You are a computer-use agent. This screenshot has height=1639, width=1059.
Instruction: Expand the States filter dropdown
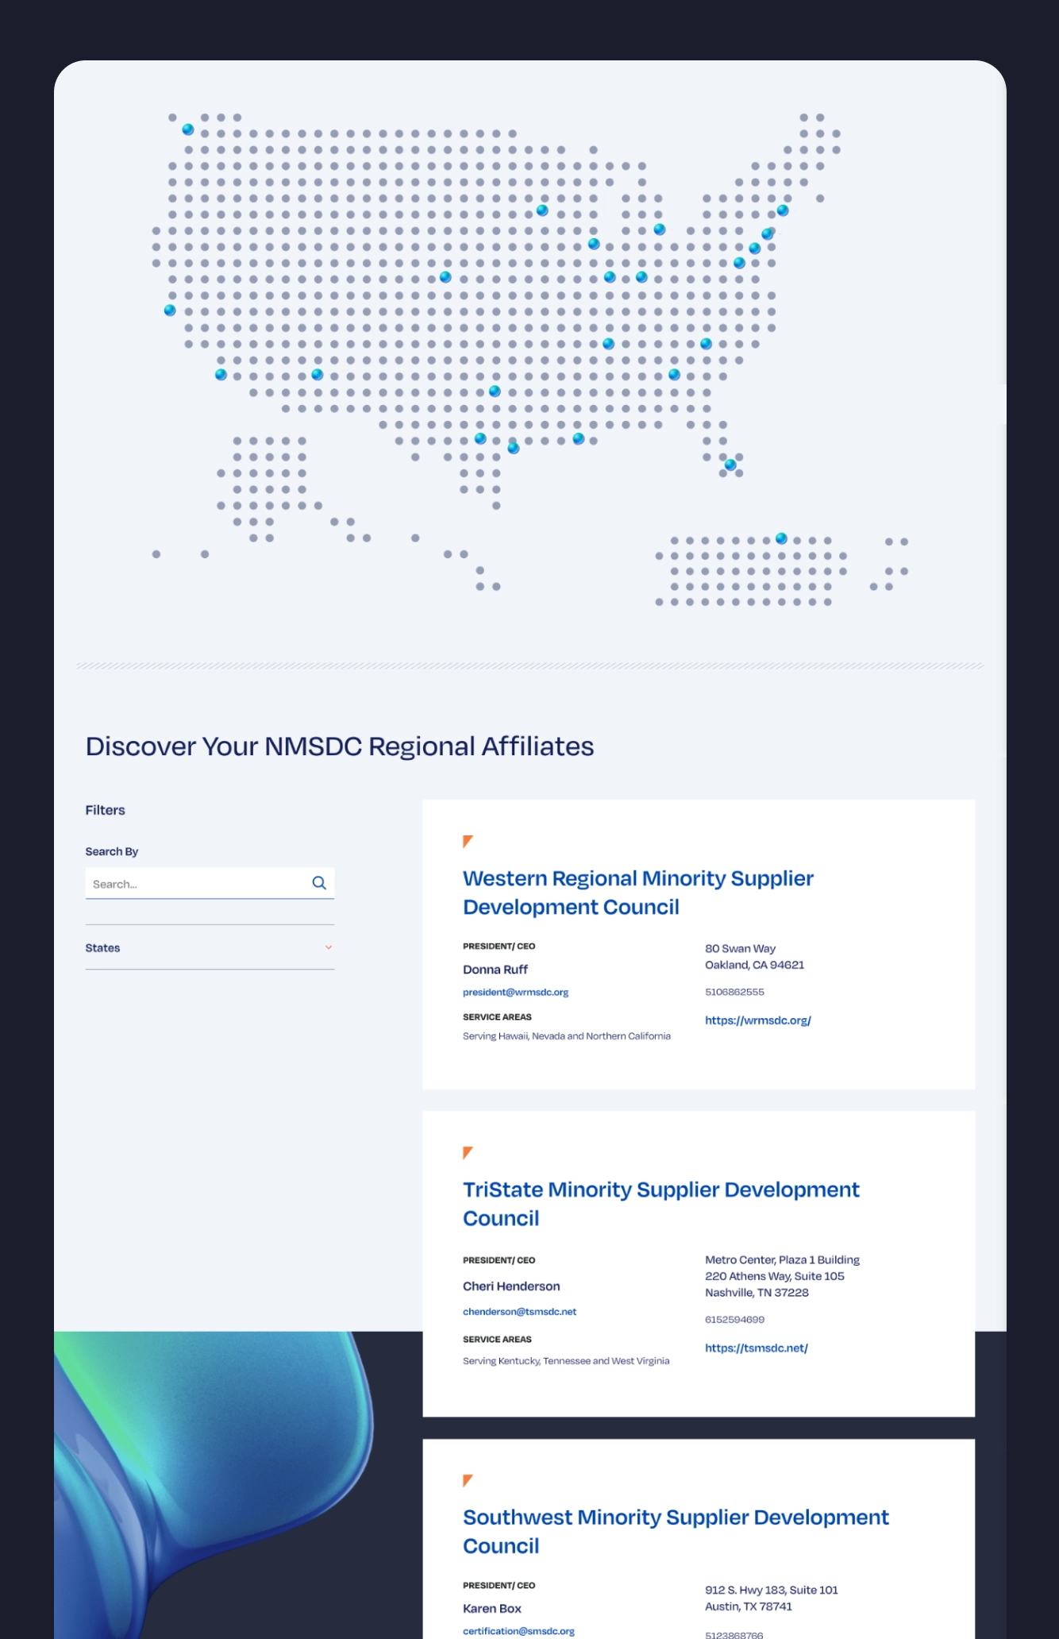point(210,947)
